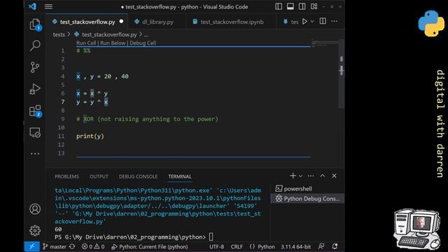Viewport: 448px width, 252px height.
Task: Place cursor on the print(y) line
Action: point(90,136)
